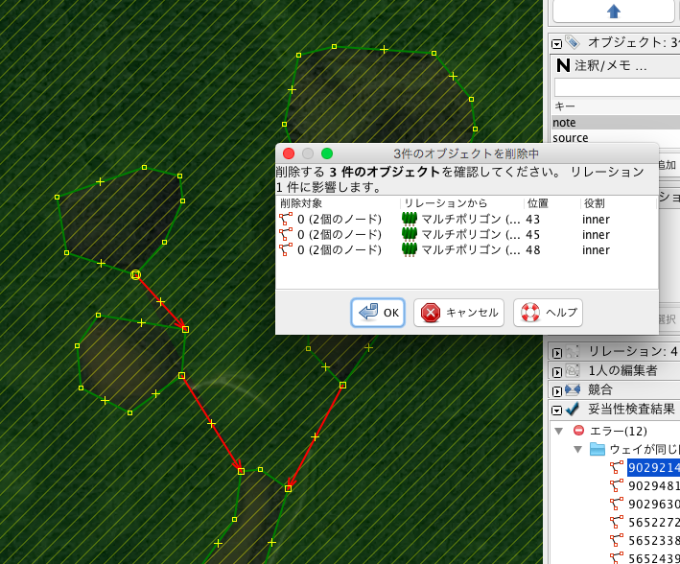Select the deletion row at position 48

click(x=467, y=250)
